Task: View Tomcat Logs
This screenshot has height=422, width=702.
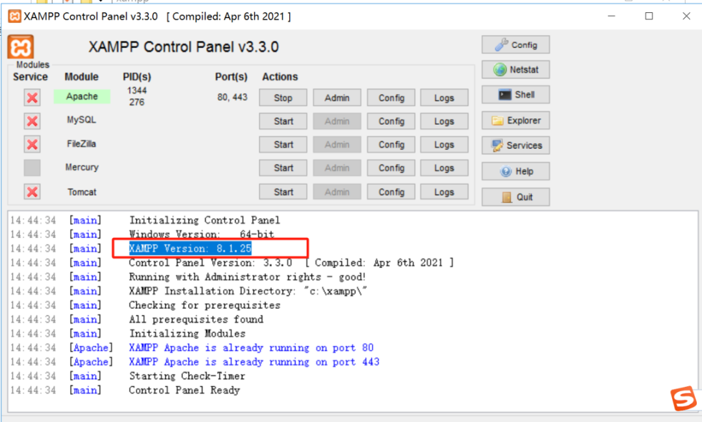Action: 444,192
